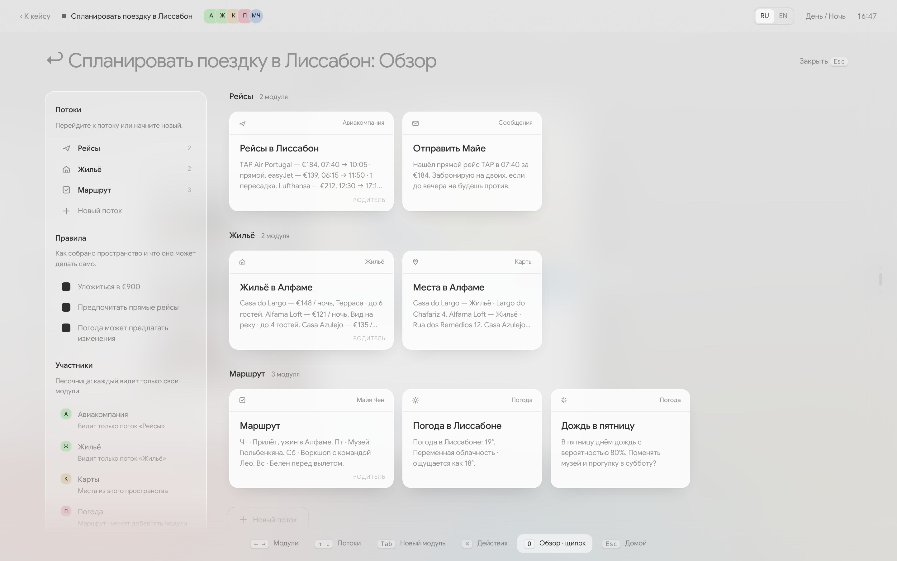The height and width of the screenshot is (561, 897).
Task: Click the return arrow icon beside the Обзор title
Action: tap(55, 59)
